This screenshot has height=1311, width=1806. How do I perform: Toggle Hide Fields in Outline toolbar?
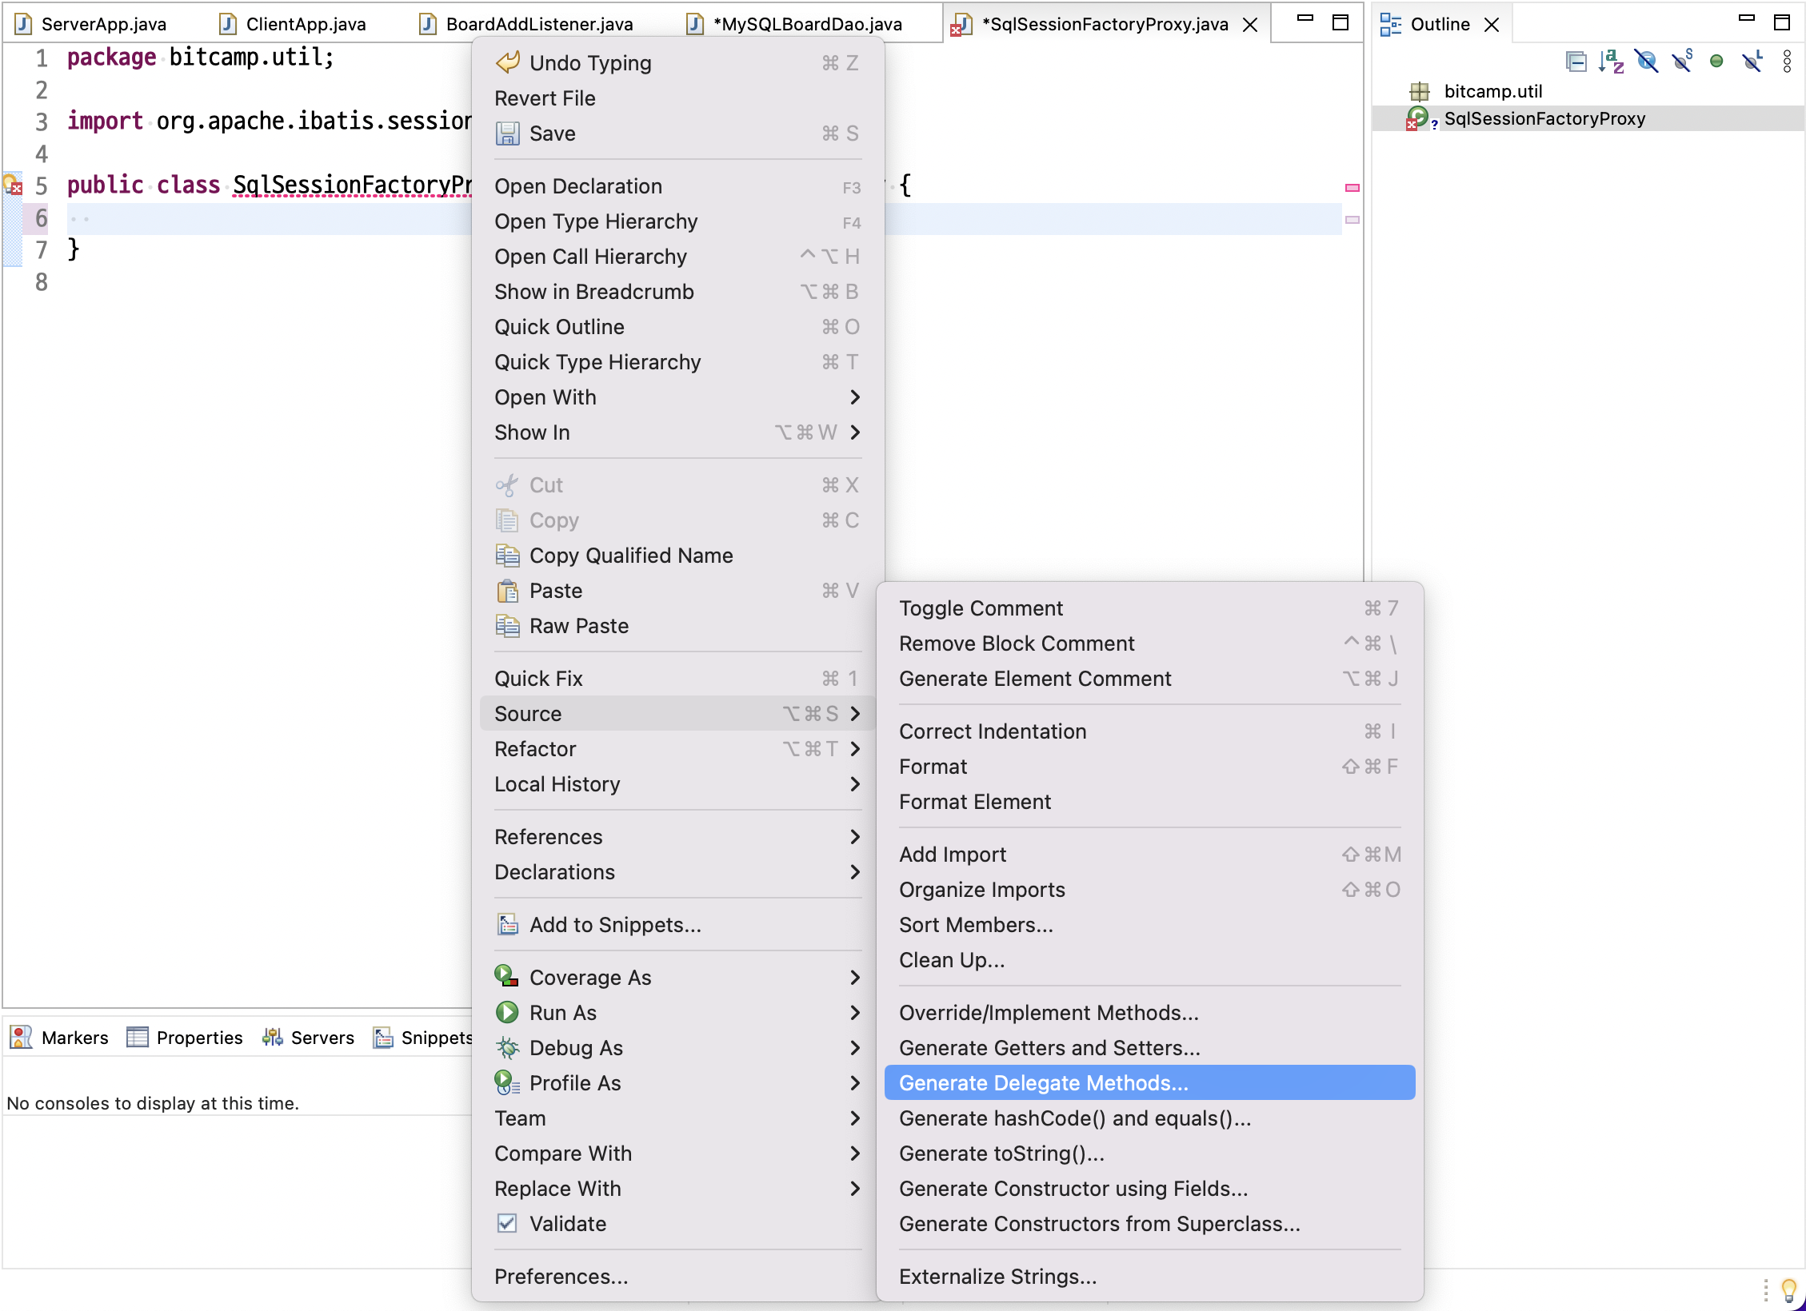coord(1647,62)
